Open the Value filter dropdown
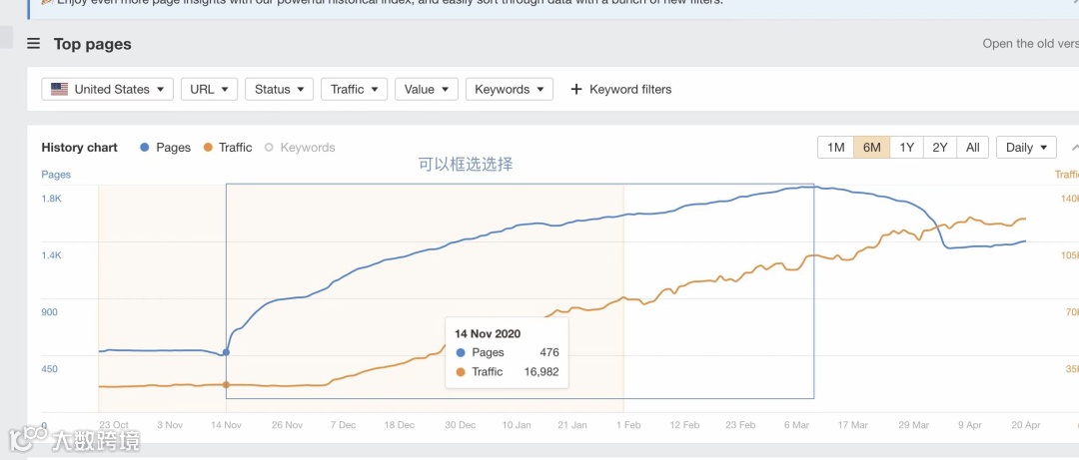This screenshot has height=460, width=1079. [x=427, y=89]
